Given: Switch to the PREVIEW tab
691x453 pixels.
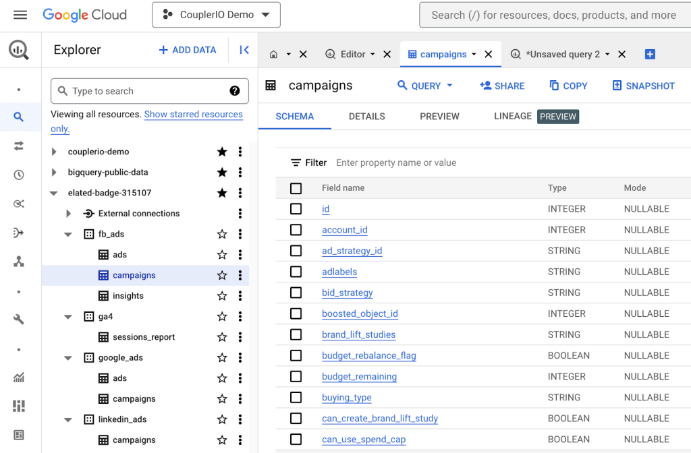Looking at the screenshot, I should 439,117.
